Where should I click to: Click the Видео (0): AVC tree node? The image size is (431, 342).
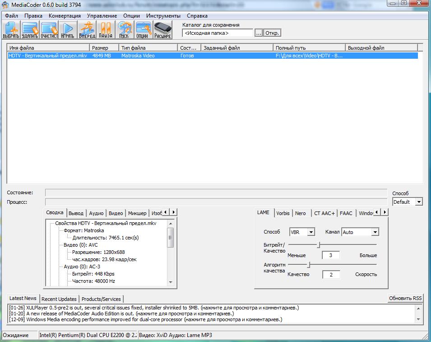click(x=80, y=245)
